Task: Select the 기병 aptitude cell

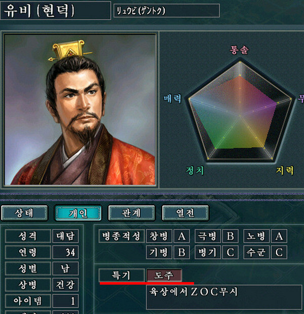Action: pyautogui.click(x=159, y=252)
